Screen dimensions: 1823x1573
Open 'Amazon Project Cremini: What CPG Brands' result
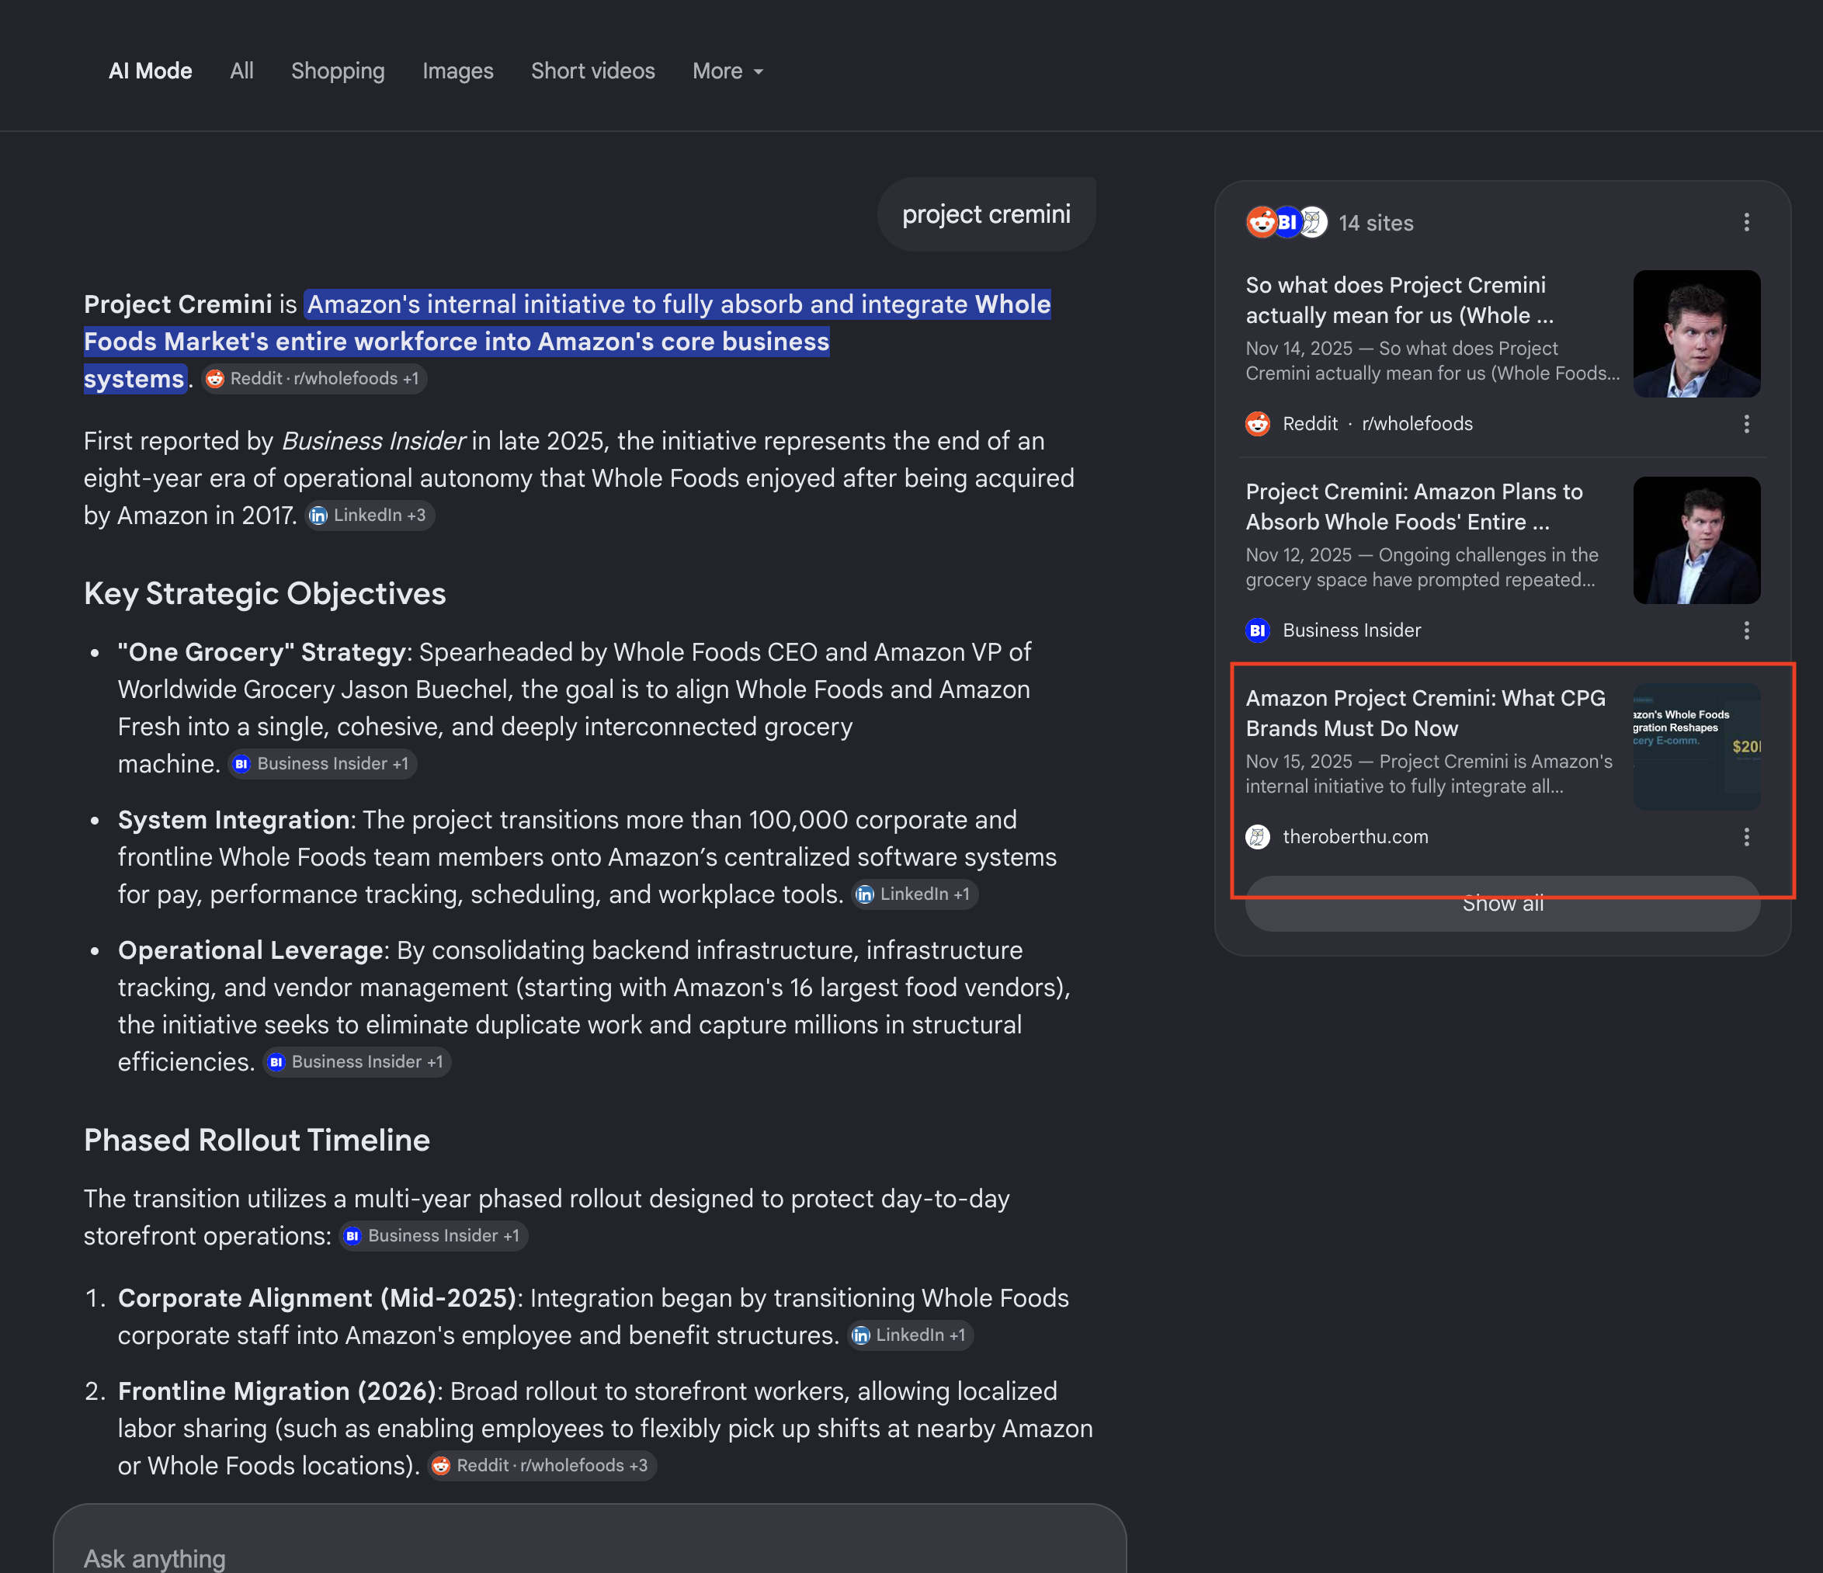click(1425, 714)
